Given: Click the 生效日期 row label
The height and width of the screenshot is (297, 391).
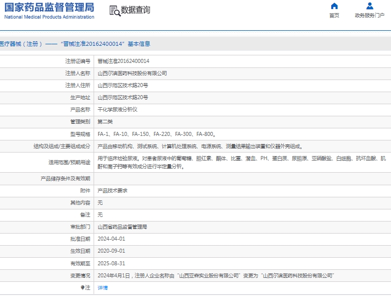Looking at the screenshot, I should pyautogui.click(x=80, y=251).
